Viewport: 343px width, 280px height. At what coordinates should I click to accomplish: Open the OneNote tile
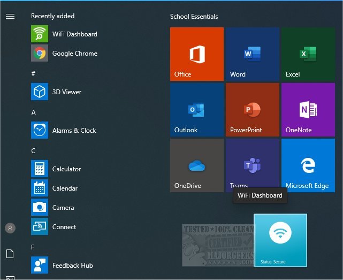coord(308,109)
